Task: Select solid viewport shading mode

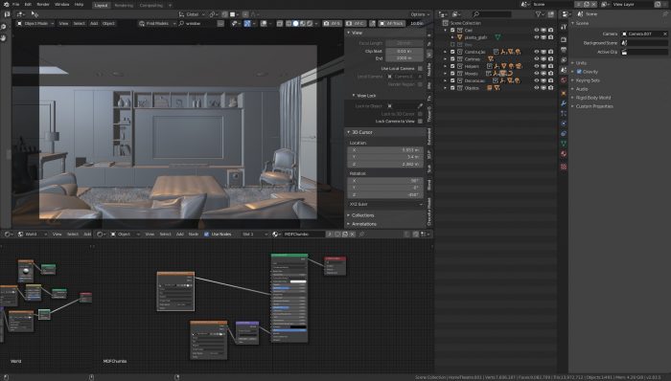Action: pos(295,24)
